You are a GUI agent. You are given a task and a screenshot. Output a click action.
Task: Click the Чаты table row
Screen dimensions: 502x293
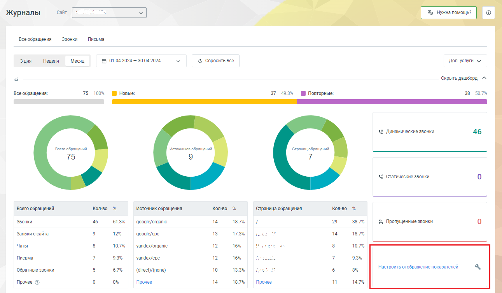(71, 246)
